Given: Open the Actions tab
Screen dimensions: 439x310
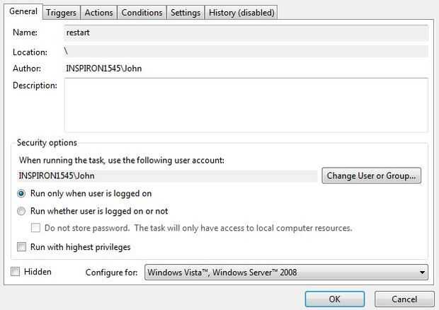Looking at the screenshot, I should 98,13.
